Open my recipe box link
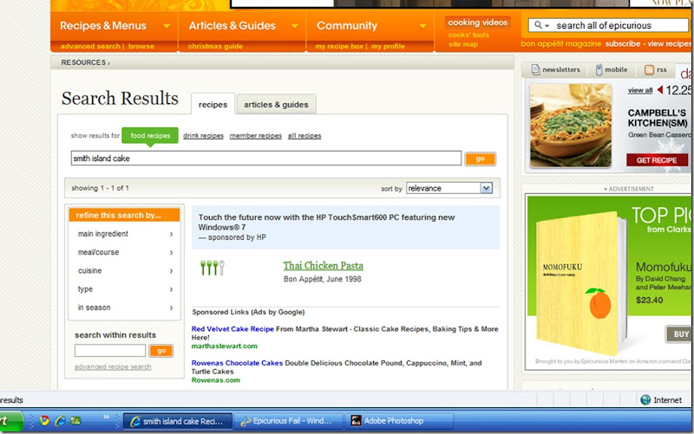The width and height of the screenshot is (694, 434). click(339, 46)
